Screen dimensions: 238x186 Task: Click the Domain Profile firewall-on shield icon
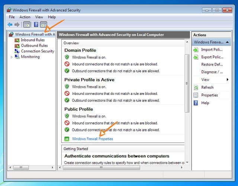click(67, 57)
